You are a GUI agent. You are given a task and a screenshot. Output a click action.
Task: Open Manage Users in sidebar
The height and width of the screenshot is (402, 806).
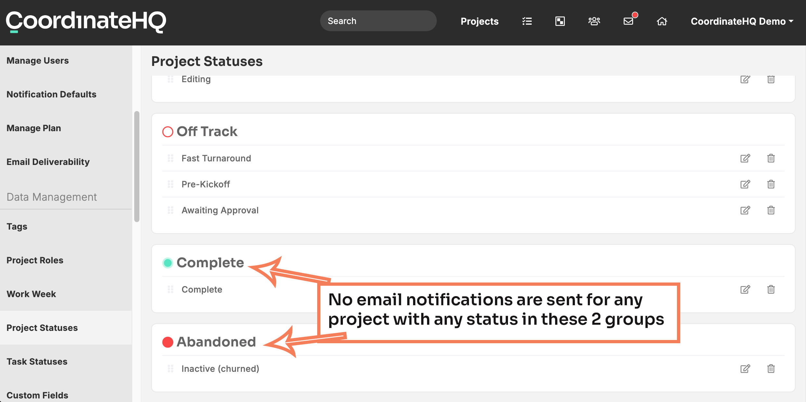point(38,60)
